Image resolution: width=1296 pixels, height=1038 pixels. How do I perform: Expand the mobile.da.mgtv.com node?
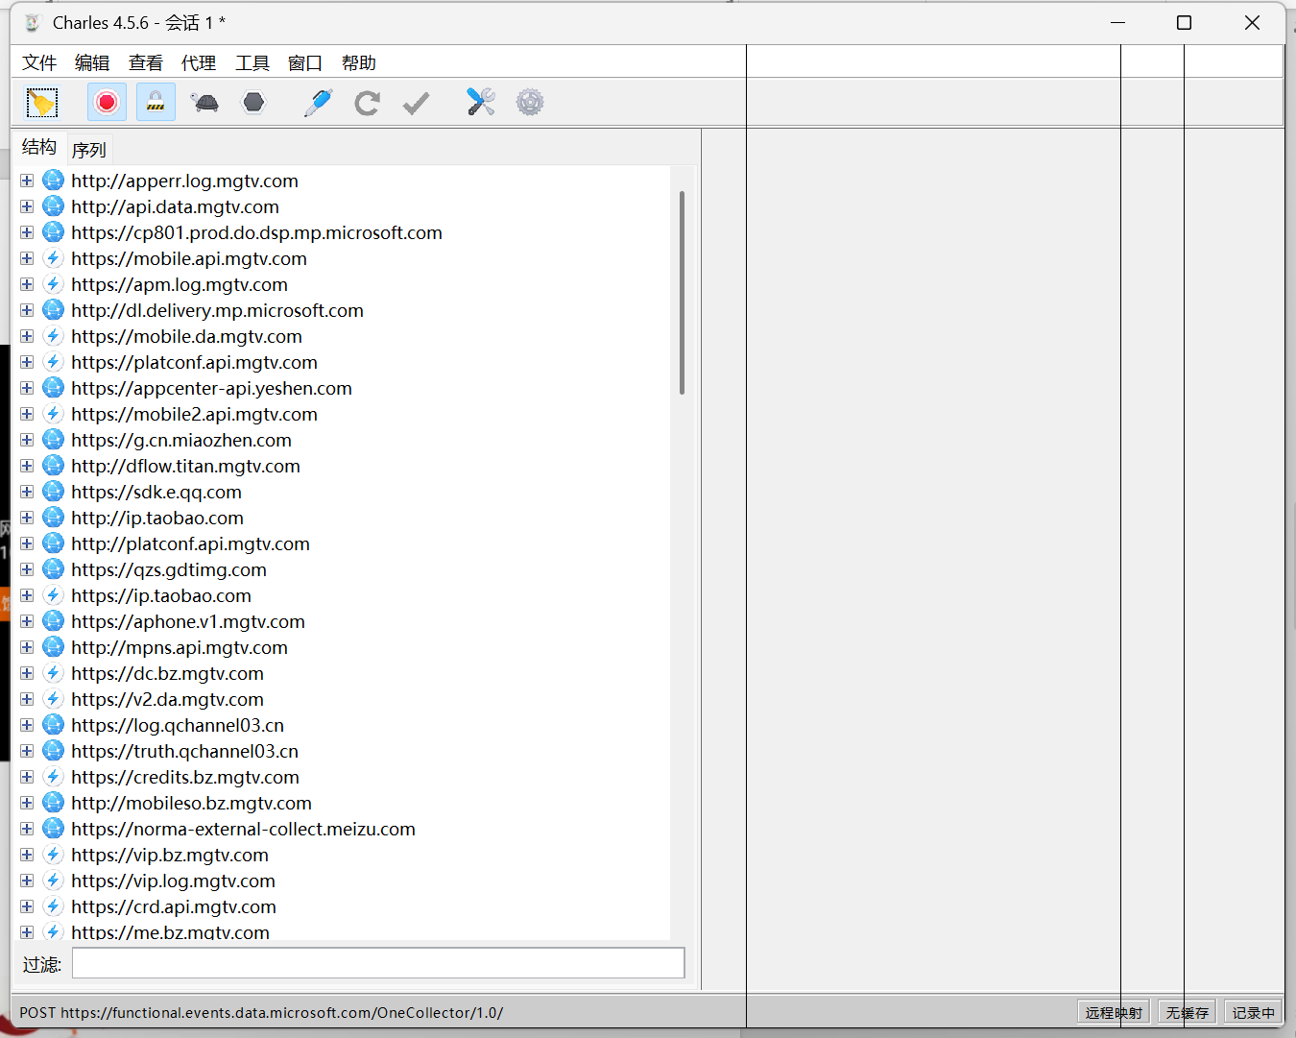coord(27,336)
